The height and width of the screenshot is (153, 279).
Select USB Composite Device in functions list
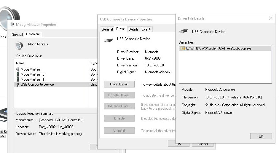pos(37,85)
